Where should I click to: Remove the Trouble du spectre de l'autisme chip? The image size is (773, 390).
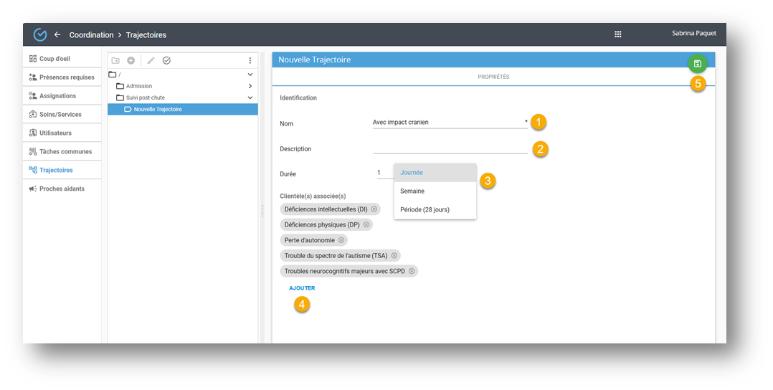[394, 255]
